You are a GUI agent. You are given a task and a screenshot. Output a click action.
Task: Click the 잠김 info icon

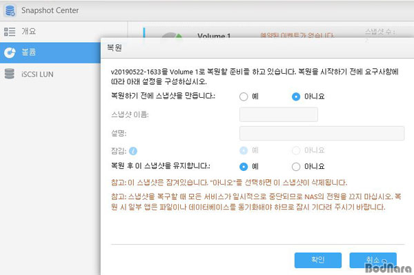click(133, 151)
